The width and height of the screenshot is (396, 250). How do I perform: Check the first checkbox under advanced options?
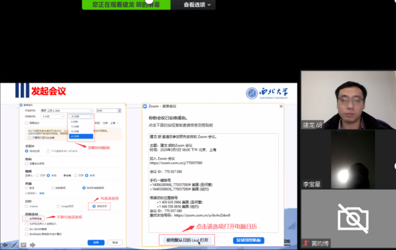pyautogui.click(x=26, y=219)
